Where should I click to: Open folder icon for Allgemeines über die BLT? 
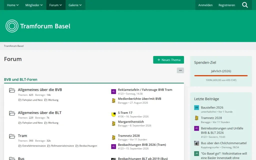tap(12, 113)
